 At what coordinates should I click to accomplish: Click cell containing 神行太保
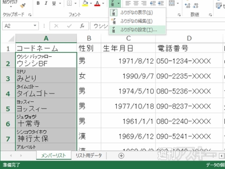46,136
